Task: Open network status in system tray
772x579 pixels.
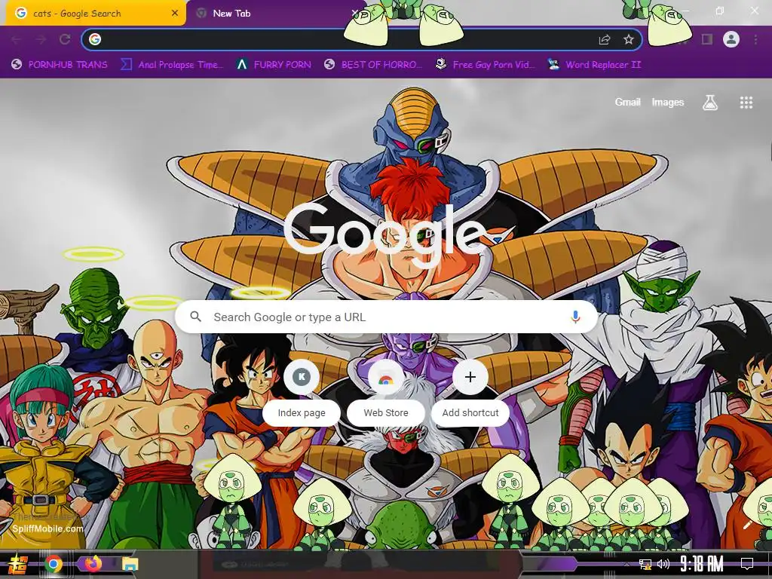Action: tap(645, 564)
